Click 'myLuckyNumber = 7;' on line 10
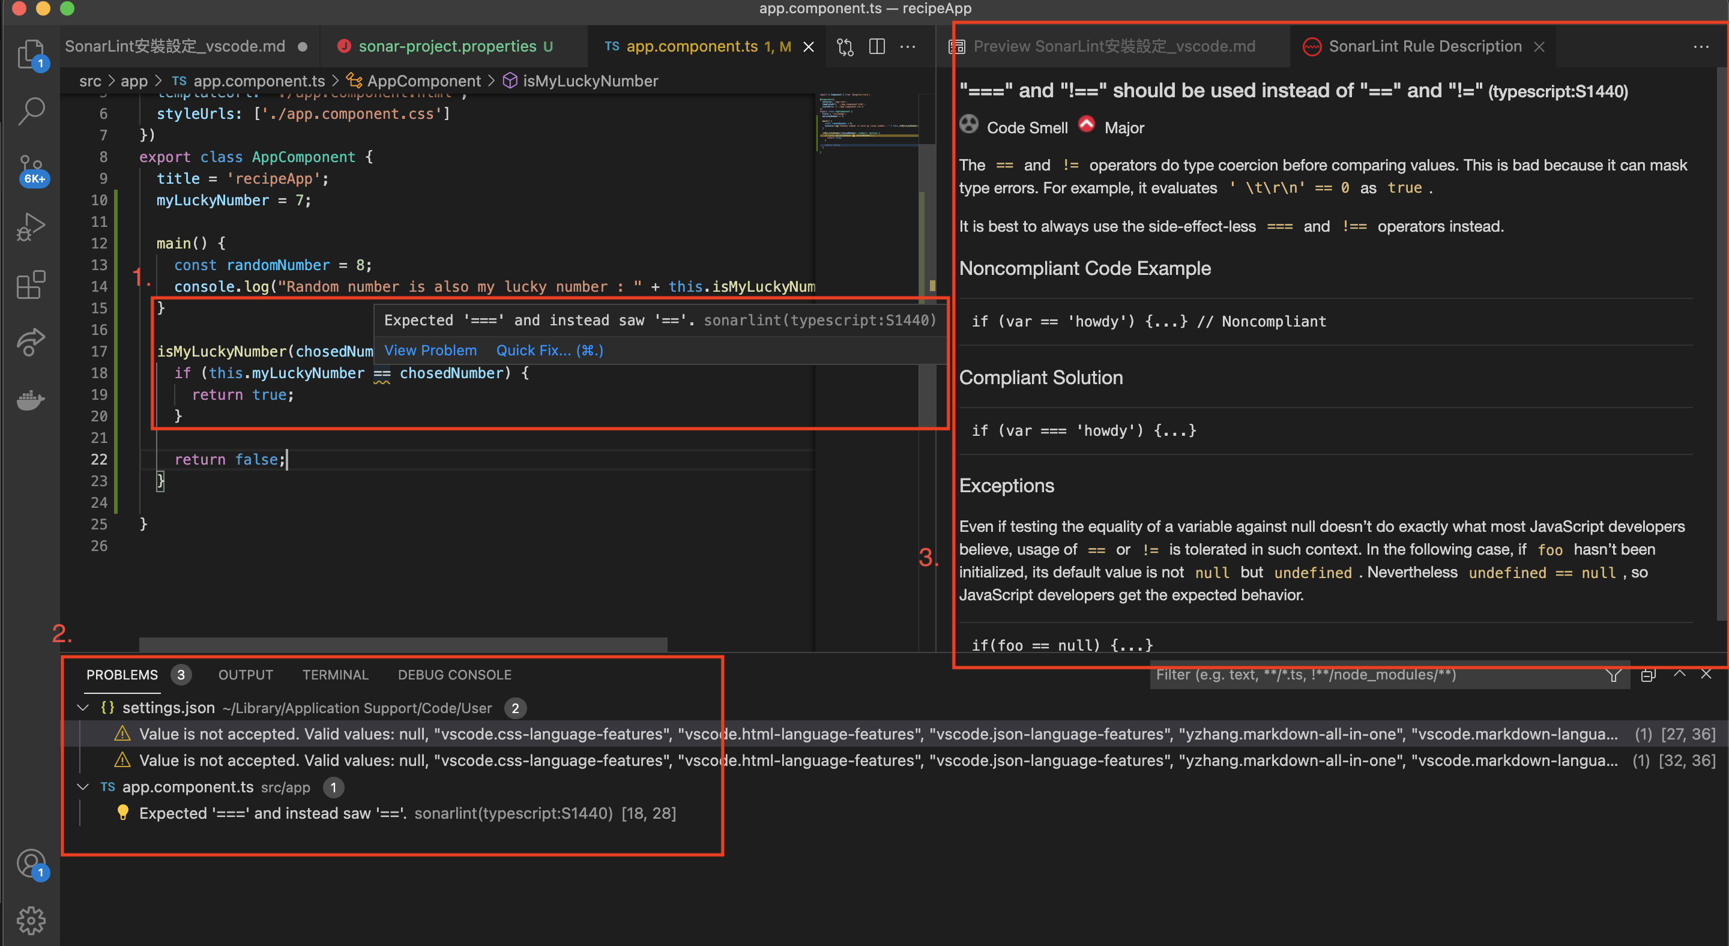Screen dimensions: 1729x946 click(x=234, y=200)
